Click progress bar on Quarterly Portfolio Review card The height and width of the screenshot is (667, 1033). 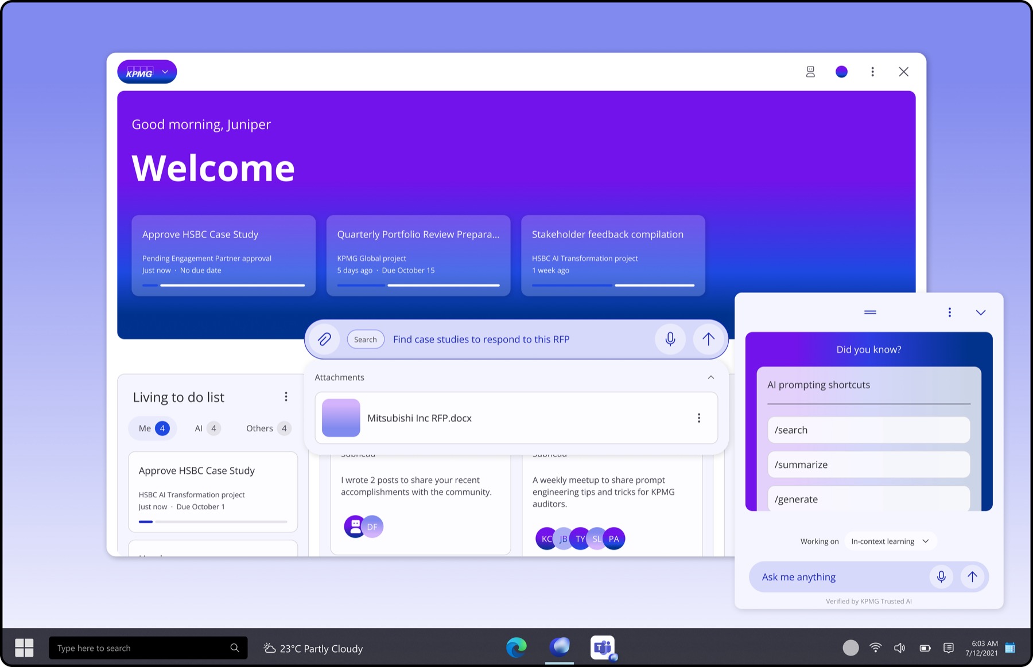(418, 285)
